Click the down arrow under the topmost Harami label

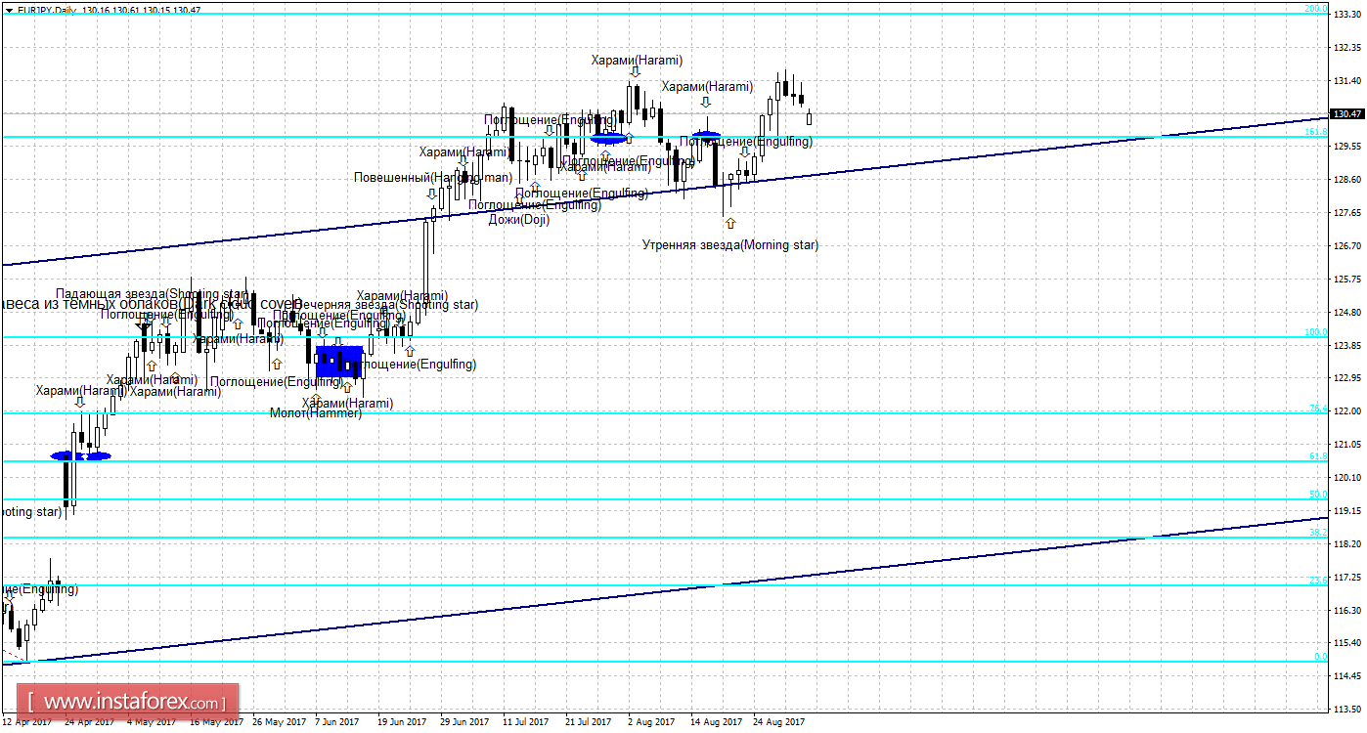click(636, 71)
